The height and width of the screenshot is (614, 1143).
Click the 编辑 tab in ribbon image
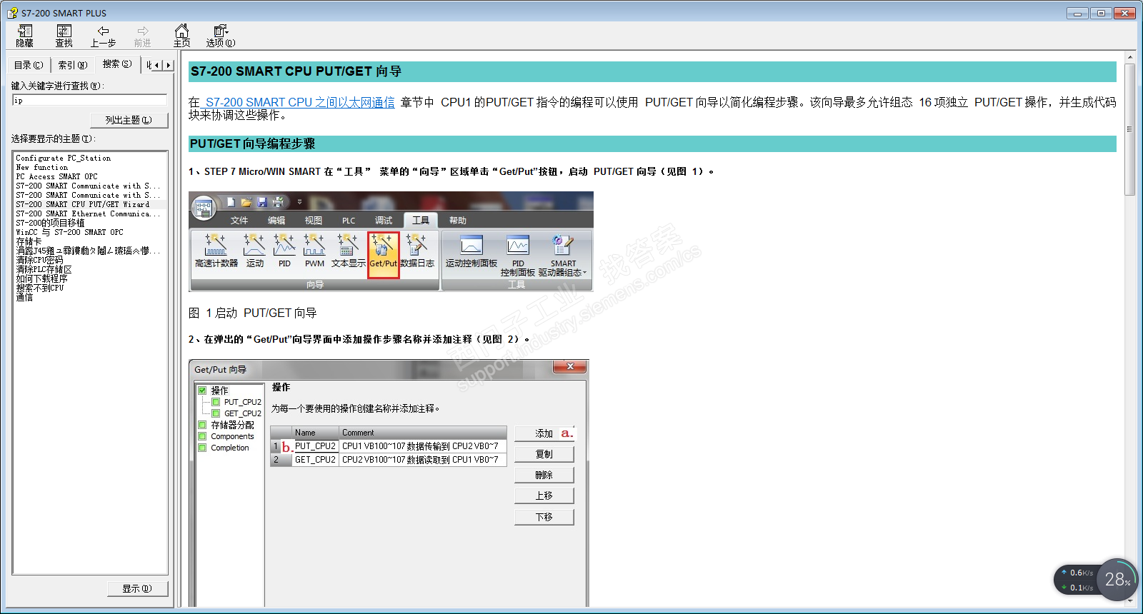276,221
